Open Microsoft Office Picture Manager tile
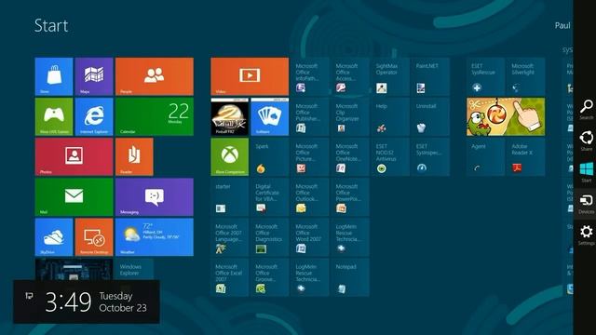This screenshot has width=596, height=335. coord(310,157)
